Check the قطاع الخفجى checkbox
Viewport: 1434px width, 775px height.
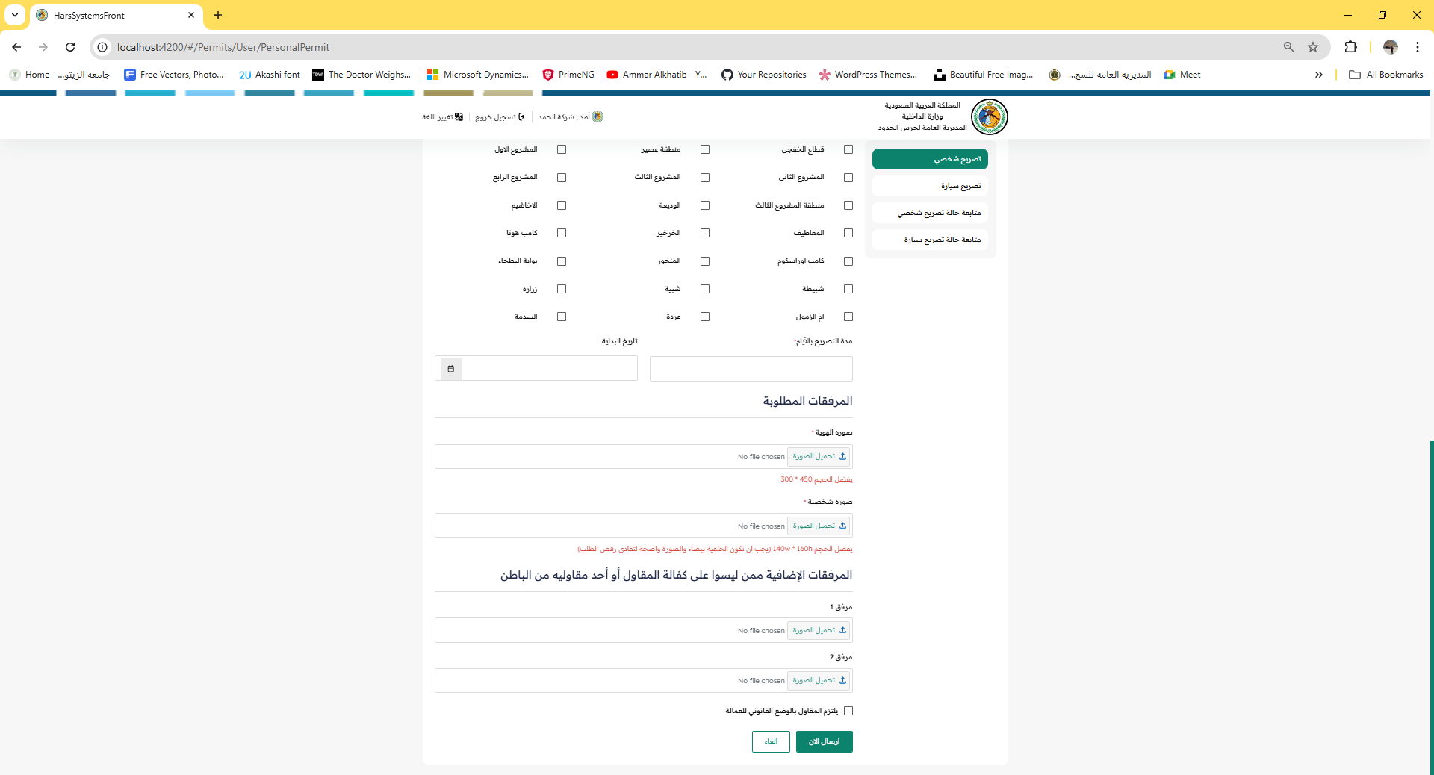[848, 149]
